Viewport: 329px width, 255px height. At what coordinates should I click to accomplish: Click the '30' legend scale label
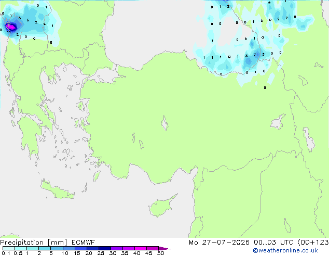[113, 253]
